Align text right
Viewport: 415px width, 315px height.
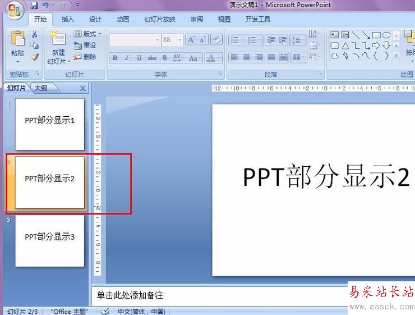click(x=259, y=57)
